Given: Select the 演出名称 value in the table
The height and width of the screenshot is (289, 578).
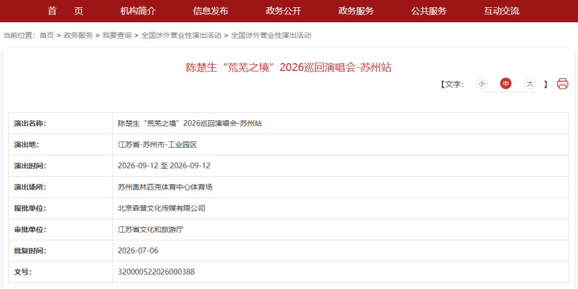Looking at the screenshot, I should 190,124.
